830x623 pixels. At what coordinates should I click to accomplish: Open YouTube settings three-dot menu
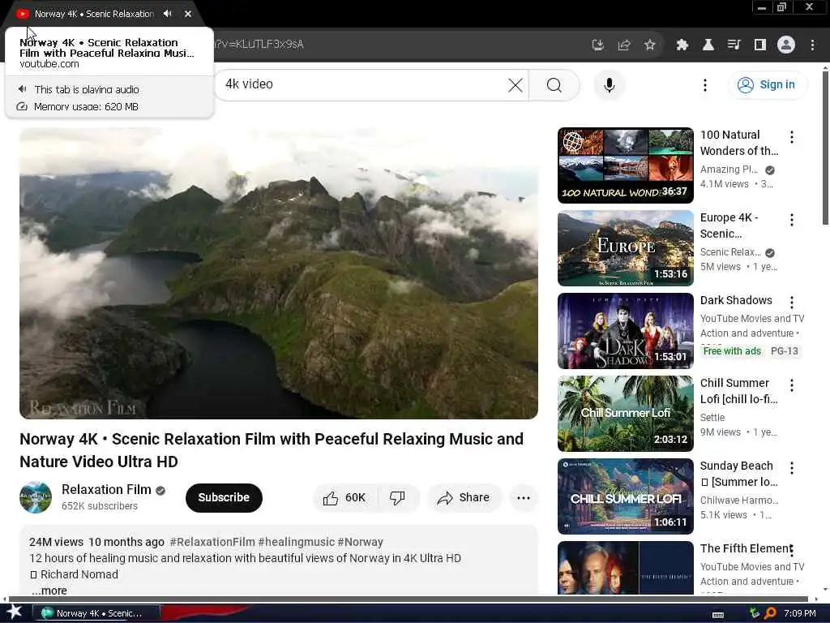pos(704,84)
